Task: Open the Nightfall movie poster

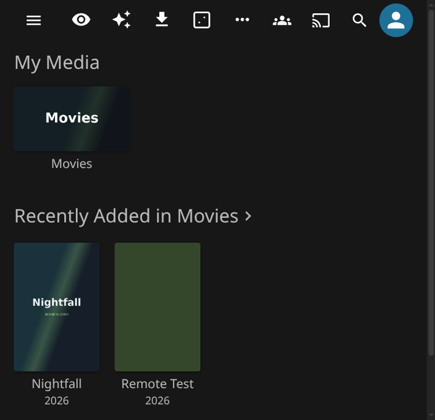Action: (x=57, y=307)
